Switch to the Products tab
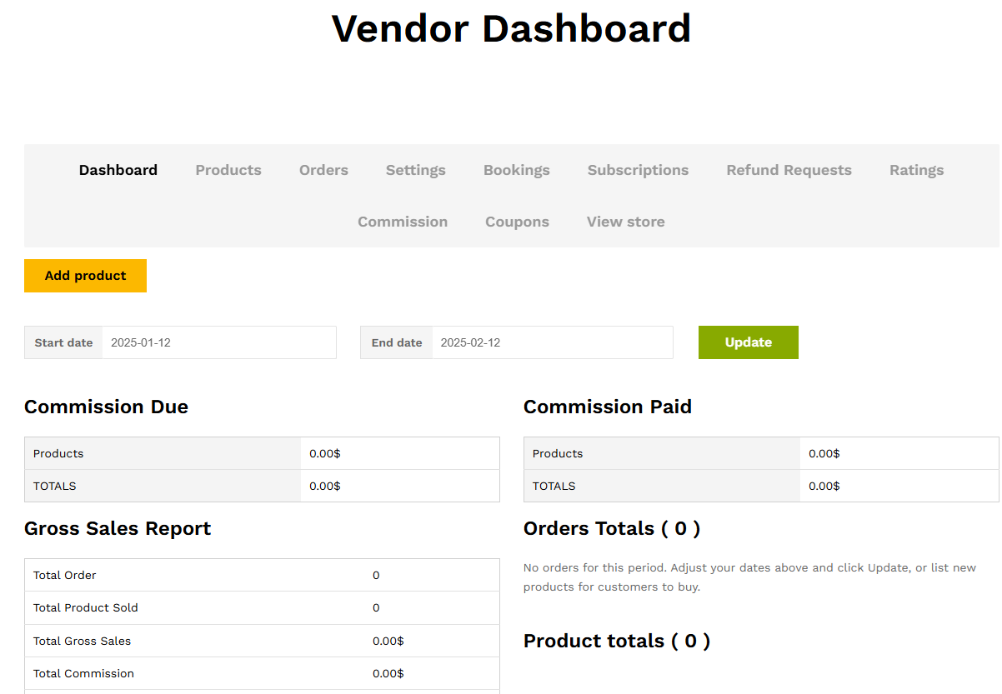The image size is (1002, 694). pyautogui.click(x=228, y=170)
